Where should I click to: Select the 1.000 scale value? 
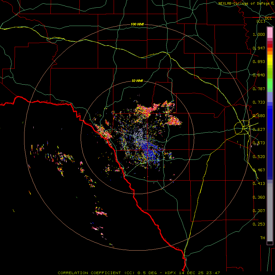259,34
